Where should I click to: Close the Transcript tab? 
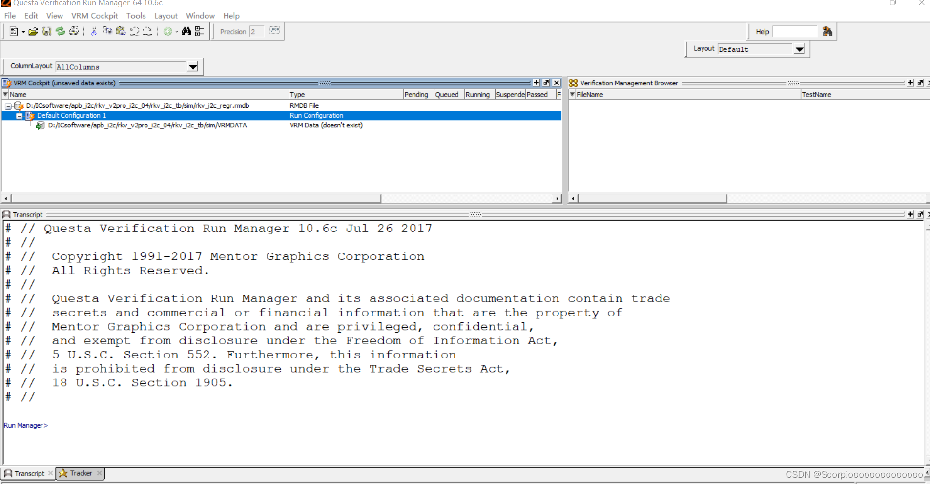click(x=51, y=473)
